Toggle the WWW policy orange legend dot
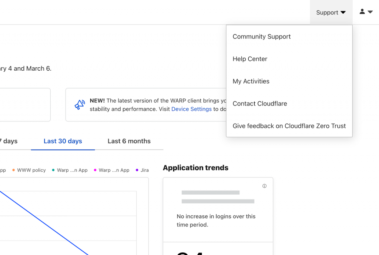Viewport: 379px width, 255px height. tap(14, 170)
